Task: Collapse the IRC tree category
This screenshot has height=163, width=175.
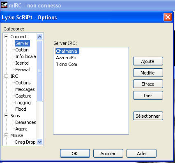Action: pos(6,76)
